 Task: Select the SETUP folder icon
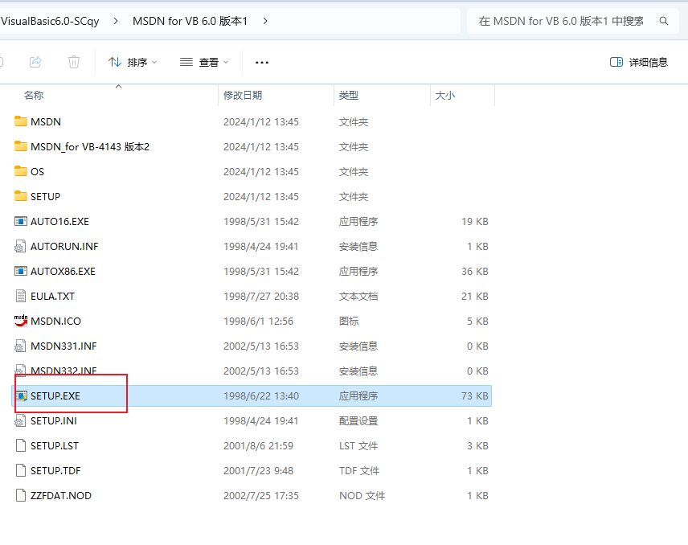coord(21,196)
